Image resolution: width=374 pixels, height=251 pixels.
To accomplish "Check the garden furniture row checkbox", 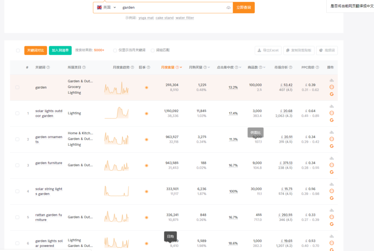I will click(x=17, y=165).
